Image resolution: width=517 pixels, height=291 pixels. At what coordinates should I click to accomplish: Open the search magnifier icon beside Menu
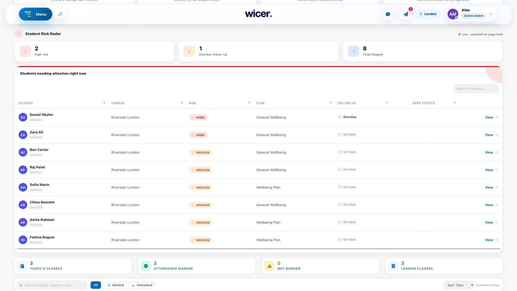pyautogui.click(x=60, y=14)
